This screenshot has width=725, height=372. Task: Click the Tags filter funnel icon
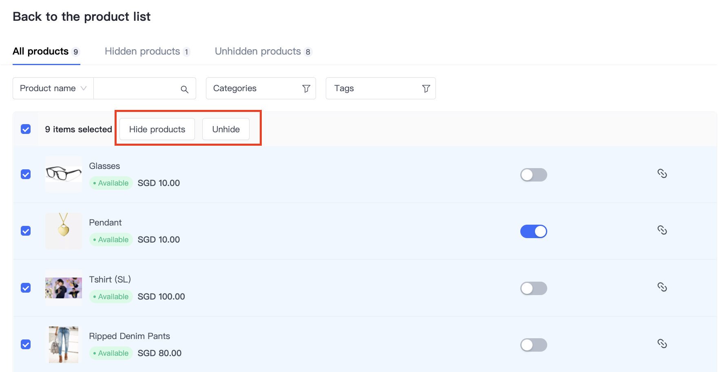[x=426, y=89]
